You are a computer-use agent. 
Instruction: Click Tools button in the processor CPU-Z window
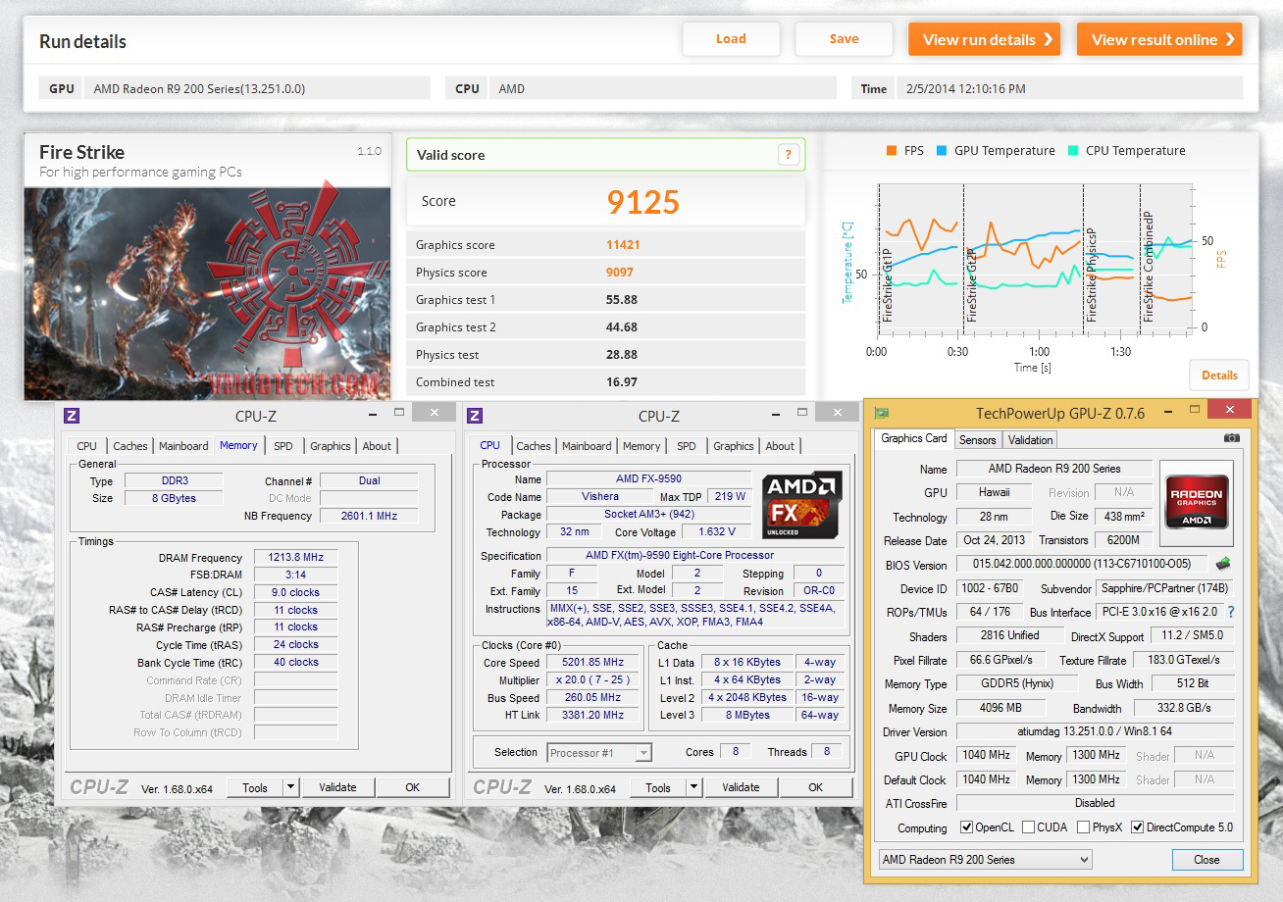658,787
